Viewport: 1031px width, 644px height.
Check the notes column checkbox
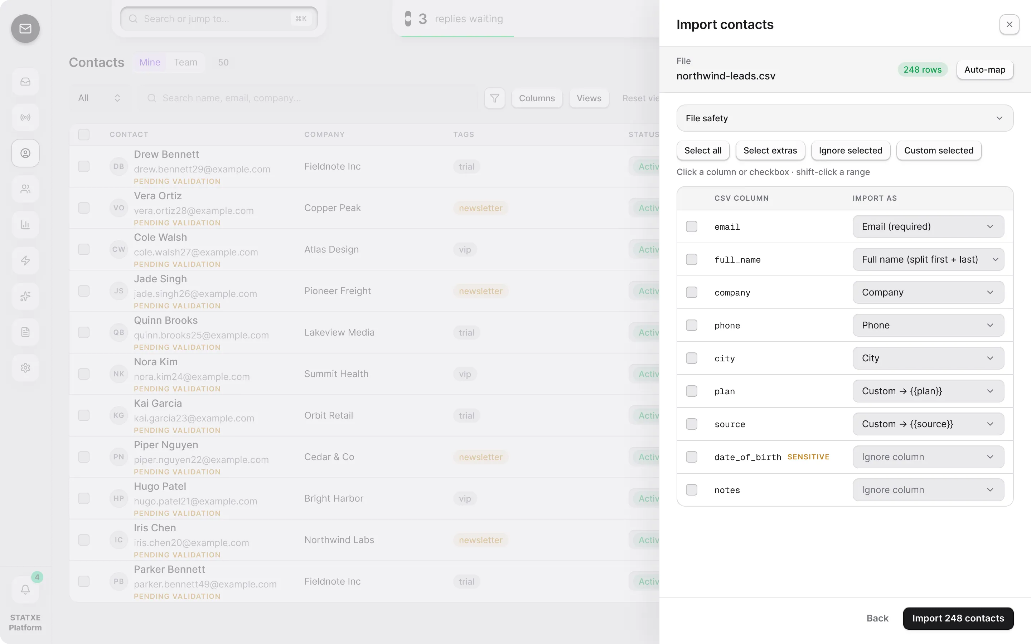[692, 490]
